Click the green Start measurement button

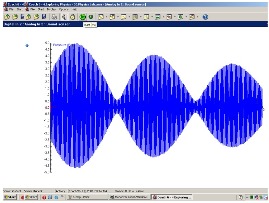[x=82, y=16]
